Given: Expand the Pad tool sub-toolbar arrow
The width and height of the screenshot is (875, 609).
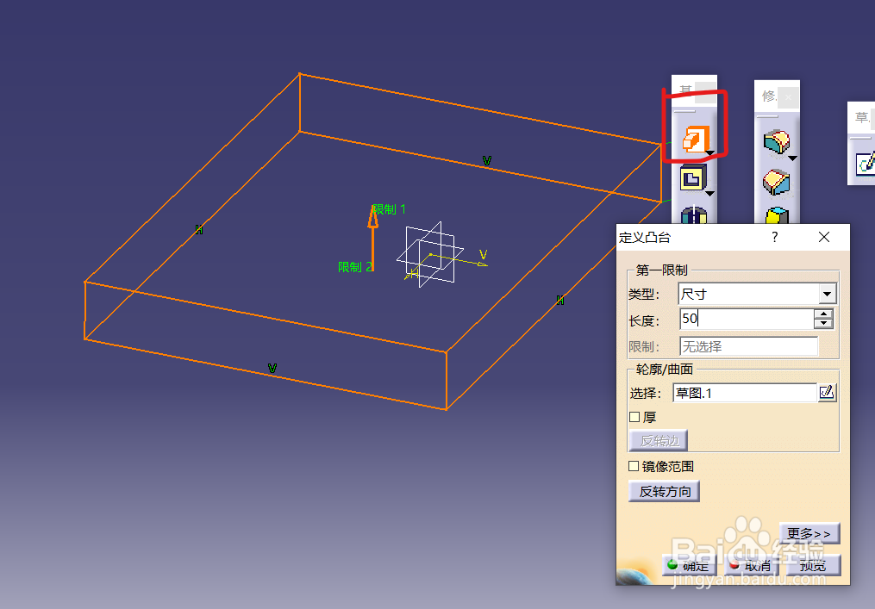Looking at the screenshot, I should click(709, 152).
